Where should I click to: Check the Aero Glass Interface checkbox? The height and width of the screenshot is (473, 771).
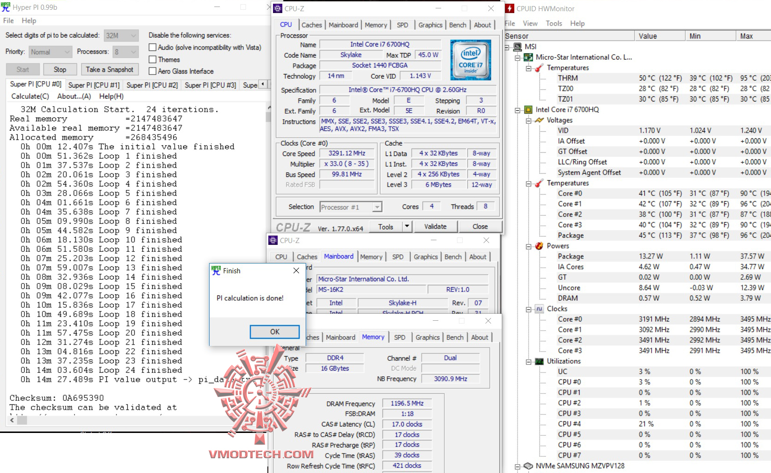click(x=152, y=71)
